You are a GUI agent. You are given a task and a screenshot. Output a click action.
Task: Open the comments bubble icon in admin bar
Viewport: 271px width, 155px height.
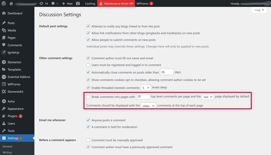click(53, 3)
